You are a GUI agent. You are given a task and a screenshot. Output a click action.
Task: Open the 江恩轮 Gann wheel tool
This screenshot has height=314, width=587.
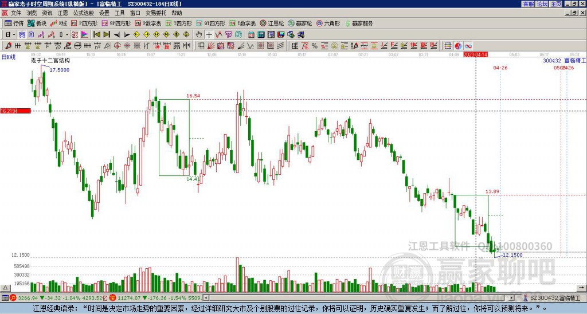273,23
